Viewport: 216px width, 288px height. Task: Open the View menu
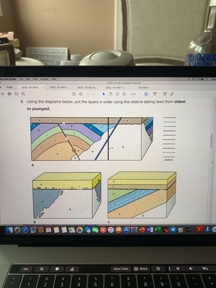click(35, 79)
